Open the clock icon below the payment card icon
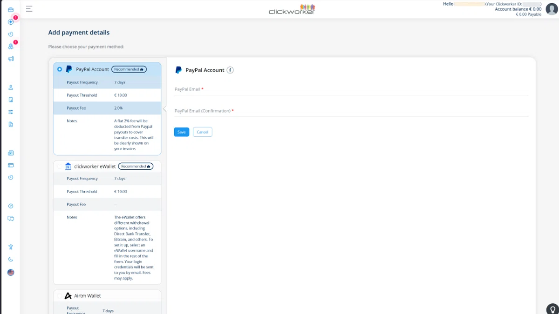 (x=11, y=177)
